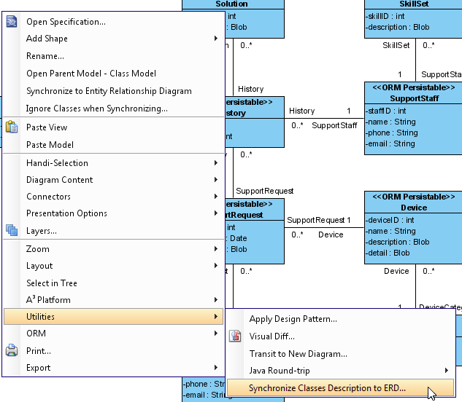Expand Diagram Content submenu arrow

pyautogui.click(x=216, y=179)
